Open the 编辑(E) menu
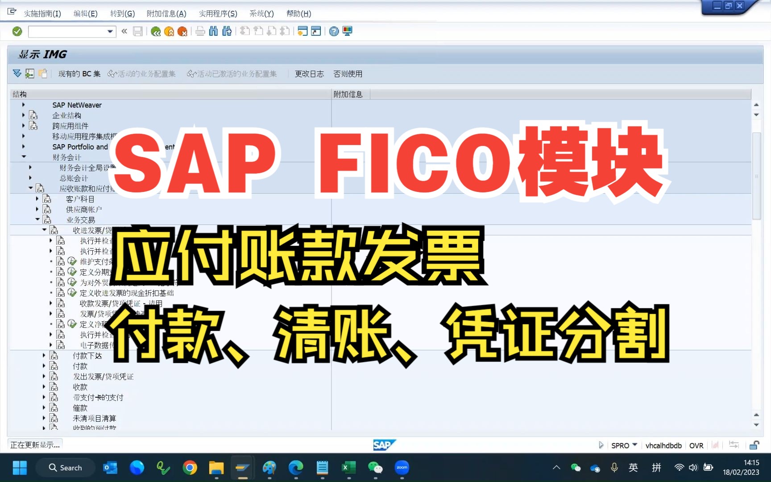 pos(86,13)
